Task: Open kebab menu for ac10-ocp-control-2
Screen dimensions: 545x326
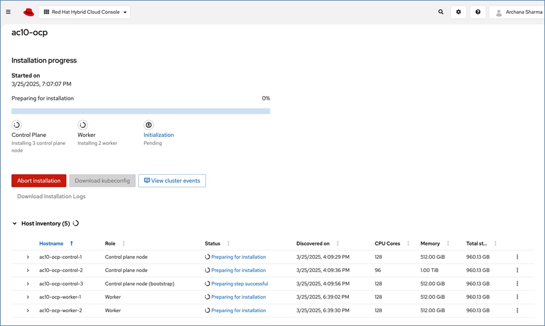Action: pos(517,270)
